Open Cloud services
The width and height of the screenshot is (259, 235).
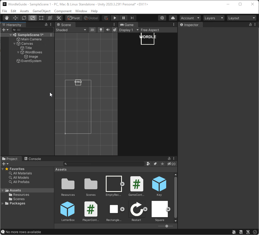tap(173, 18)
